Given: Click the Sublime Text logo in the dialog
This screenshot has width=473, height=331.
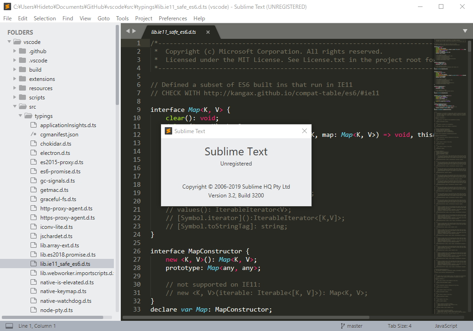Looking at the screenshot, I should 167,131.
